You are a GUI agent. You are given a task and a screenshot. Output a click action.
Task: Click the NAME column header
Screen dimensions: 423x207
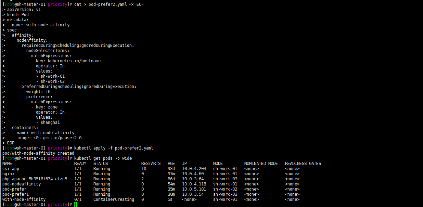[7, 164]
